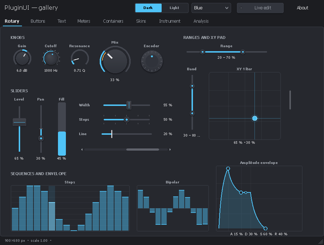Open the Blue color scheme dropdown

(x=211, y=8)
